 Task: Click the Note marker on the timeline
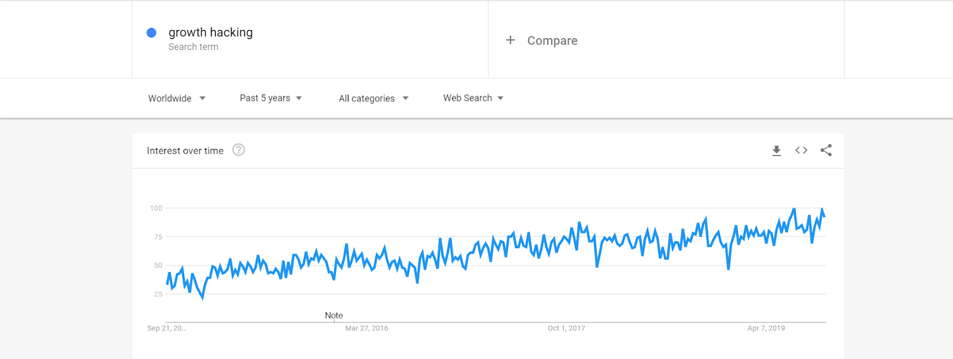tap(334, 316)
